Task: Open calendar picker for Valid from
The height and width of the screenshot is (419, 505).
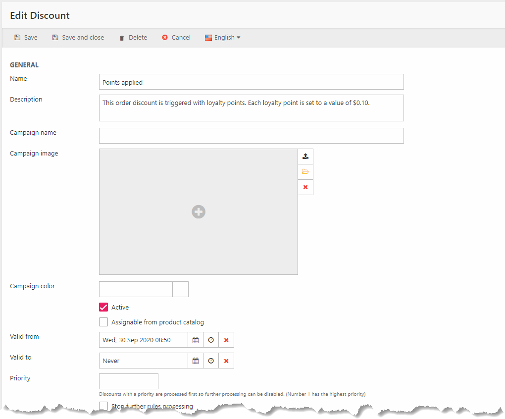Action: pyautogui.click(x=196, y=340)
